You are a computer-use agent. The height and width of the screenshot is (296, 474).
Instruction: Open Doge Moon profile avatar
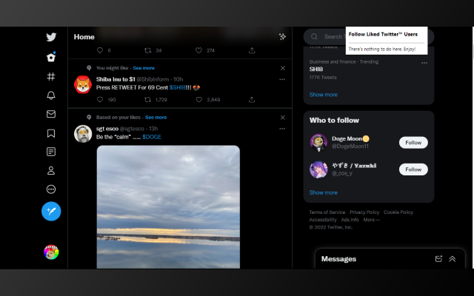pyautogui.click(x=318, y=143)
